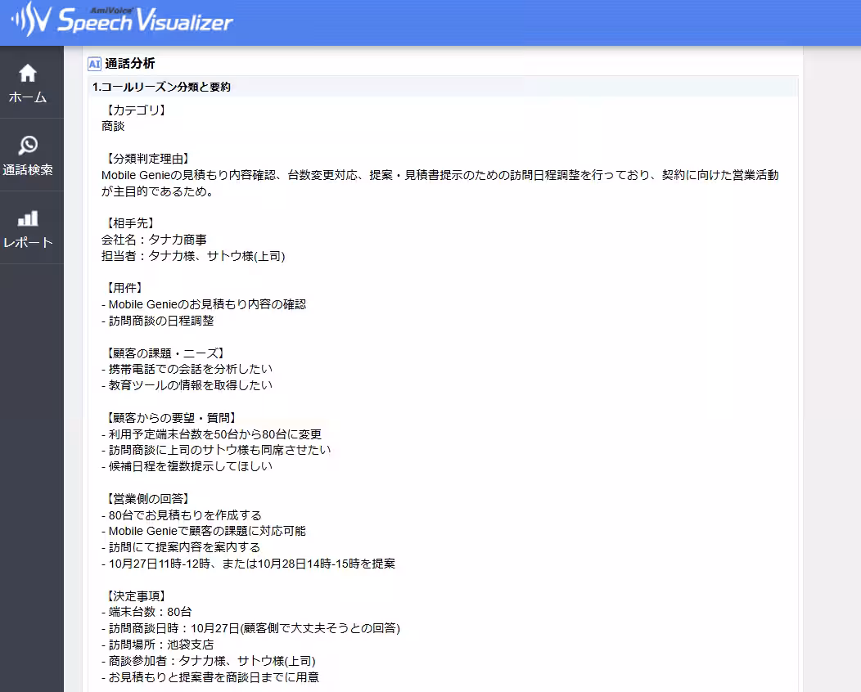
Task: Click Mobile Genieで顧客の課題に対応可能 line
Action: (x=204, y=531)
